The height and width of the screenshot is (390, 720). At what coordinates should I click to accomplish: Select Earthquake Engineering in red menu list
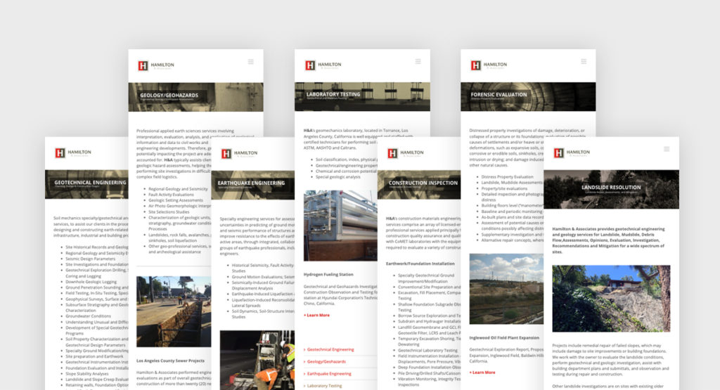(329, 374)
